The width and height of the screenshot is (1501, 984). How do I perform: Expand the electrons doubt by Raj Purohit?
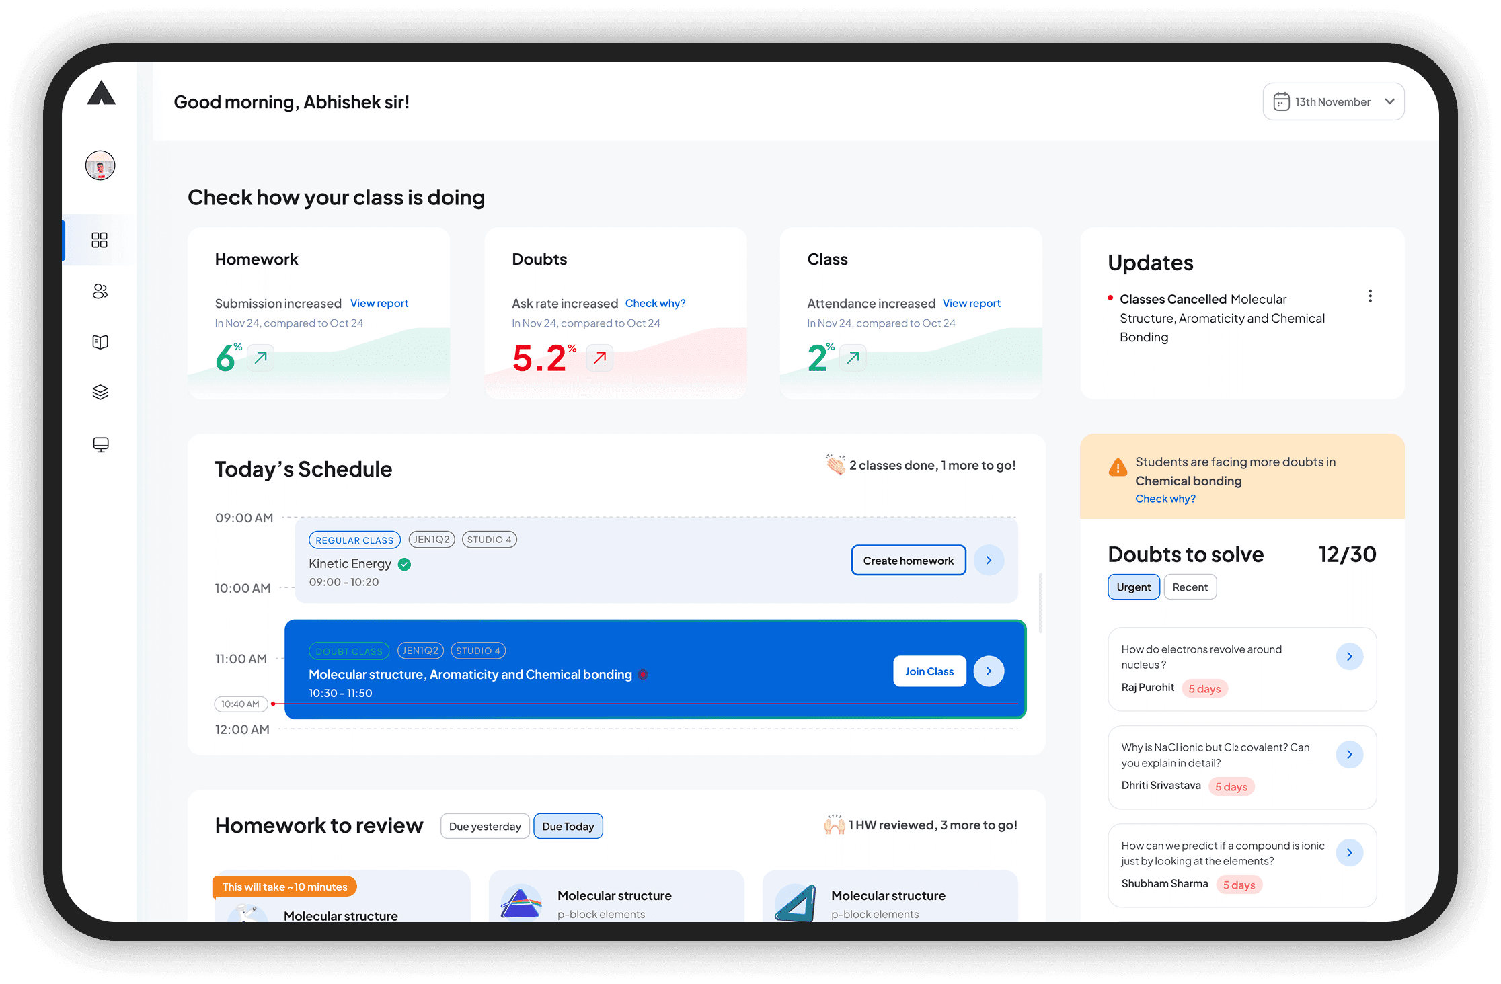point(1349,657)
